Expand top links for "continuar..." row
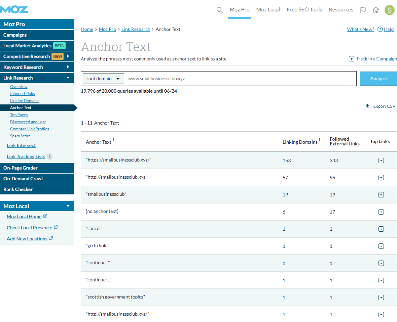Image resolution: width=397 pixels, height=322 pixels. coord(381,280)
